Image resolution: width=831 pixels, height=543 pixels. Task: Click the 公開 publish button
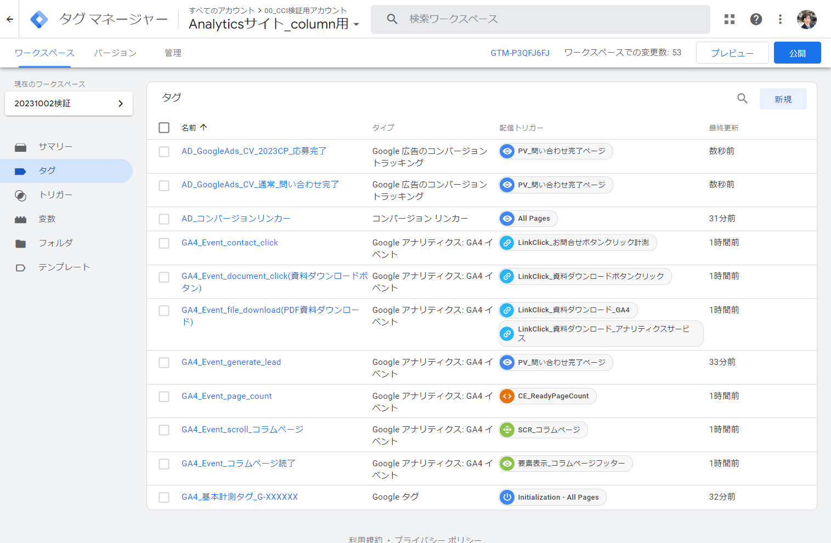[x=797, y=53]
